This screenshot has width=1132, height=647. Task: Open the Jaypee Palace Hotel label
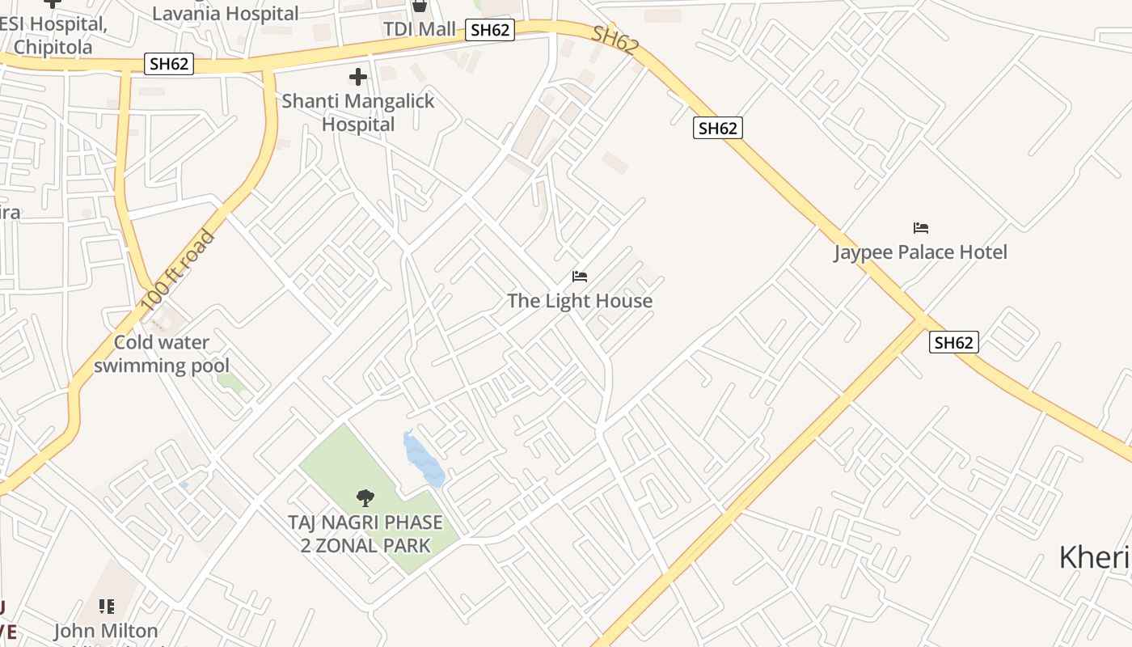[921, 252]
